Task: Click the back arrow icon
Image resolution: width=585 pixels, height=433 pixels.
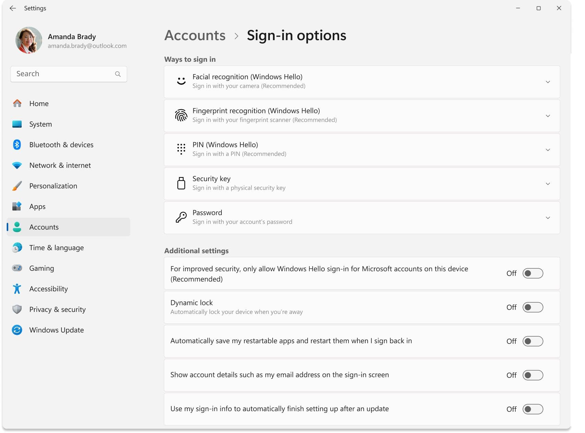Action: (x=13, y=8)
